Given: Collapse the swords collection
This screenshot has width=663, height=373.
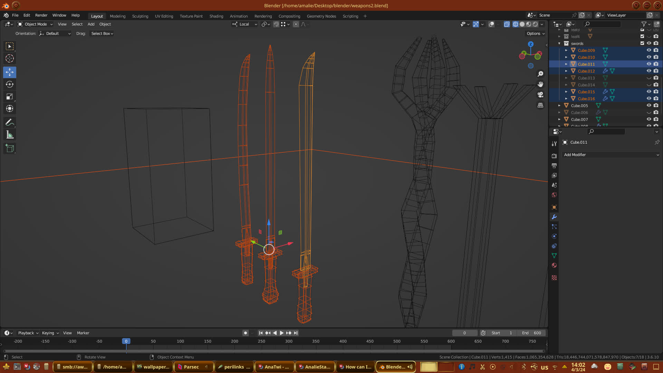Looking at the screenshot, I should 559,44.
